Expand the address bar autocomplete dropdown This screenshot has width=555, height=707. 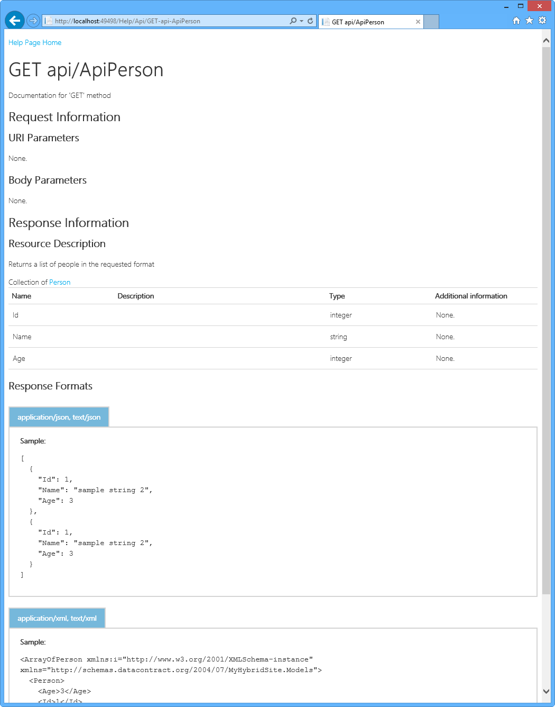pos(300,21)
